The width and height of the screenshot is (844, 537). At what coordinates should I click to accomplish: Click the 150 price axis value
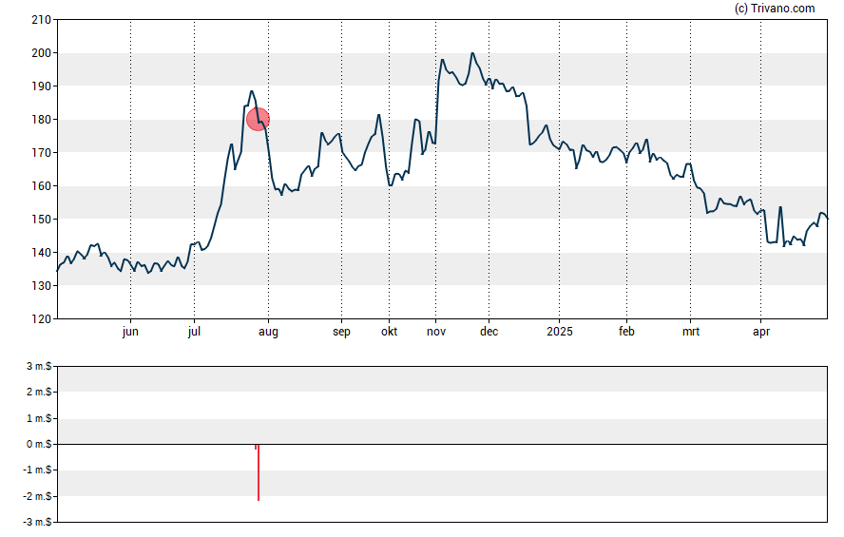point(42,220)
